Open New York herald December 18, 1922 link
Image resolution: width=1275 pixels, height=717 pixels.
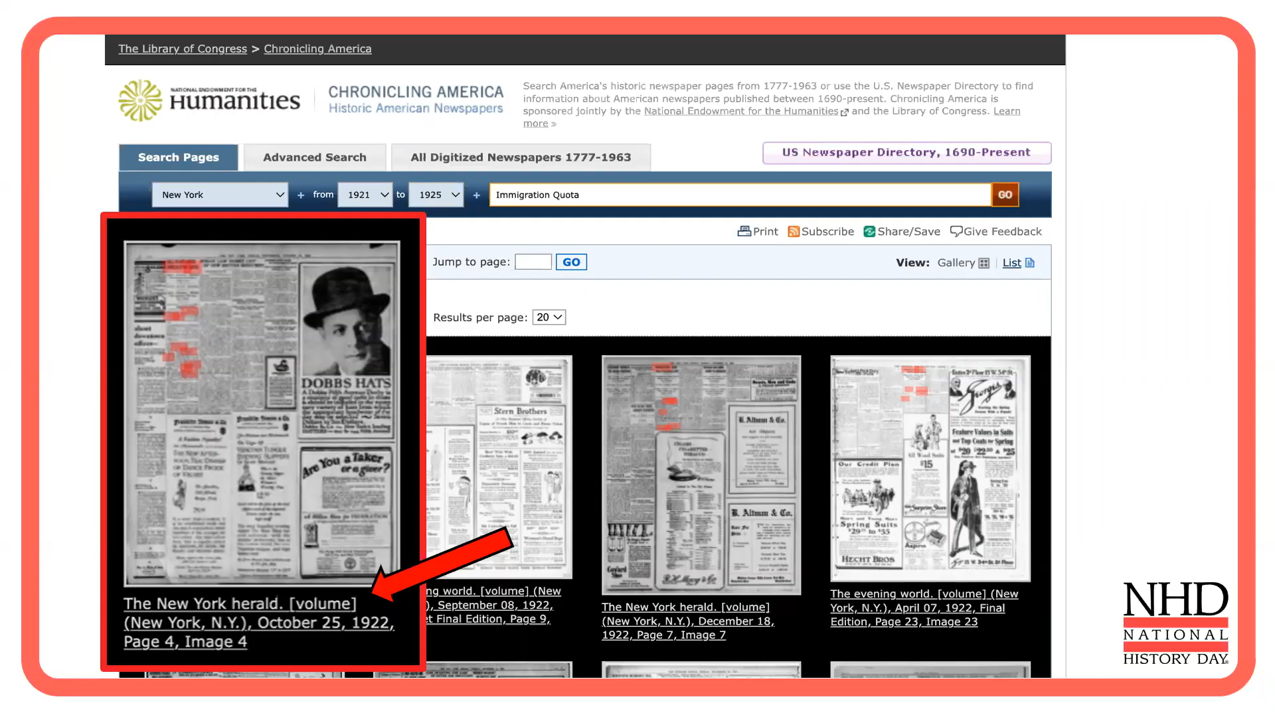pyautogui.click(x=688, y=621)
